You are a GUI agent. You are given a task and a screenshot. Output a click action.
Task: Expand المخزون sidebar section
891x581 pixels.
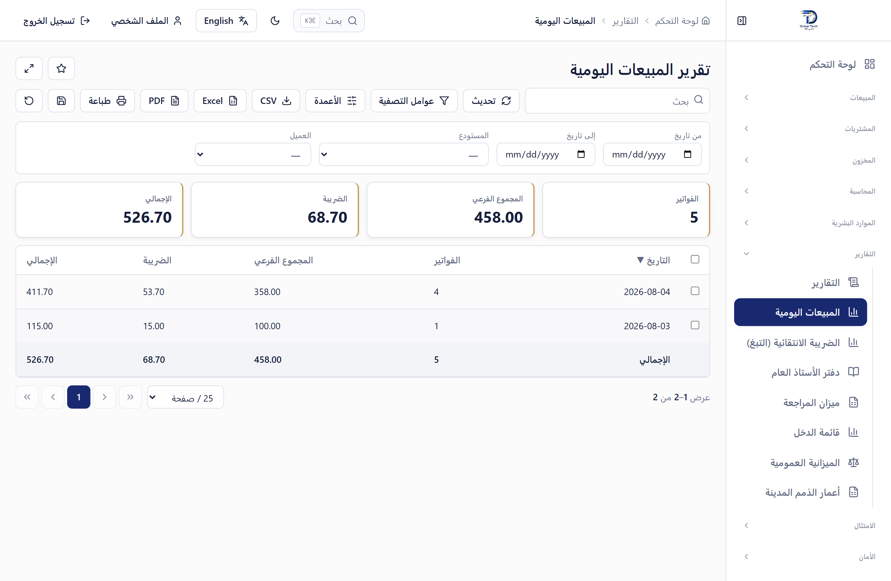[809, 160]
